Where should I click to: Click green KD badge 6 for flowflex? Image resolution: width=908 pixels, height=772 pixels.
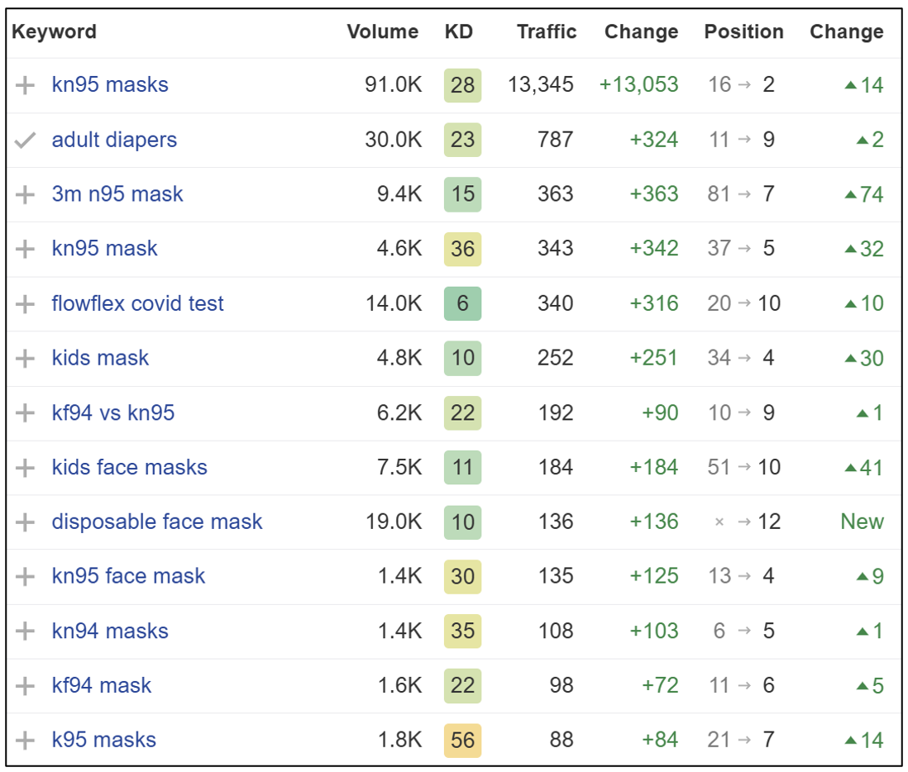pyautogui.click(x=462, y=303)
